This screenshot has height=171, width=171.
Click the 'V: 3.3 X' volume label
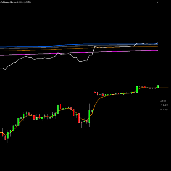164,105
